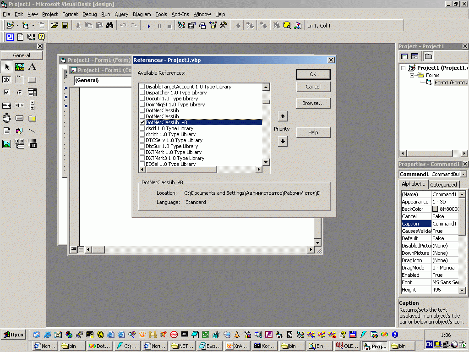Check dtcint 1.0 Type Library
The height and width of the screenshot is (352, 469).
142,134
